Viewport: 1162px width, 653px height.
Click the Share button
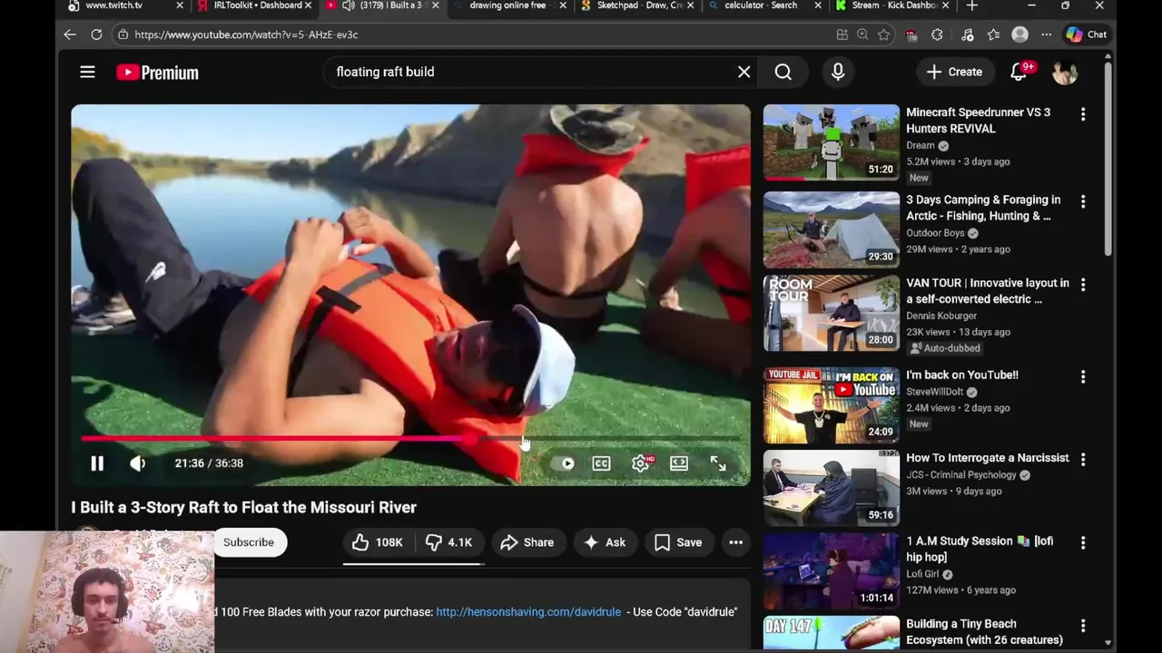point(527,542)
